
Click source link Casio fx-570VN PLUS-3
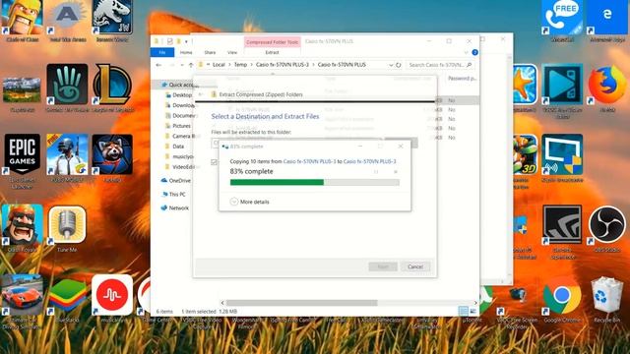[x=309, y=161]
